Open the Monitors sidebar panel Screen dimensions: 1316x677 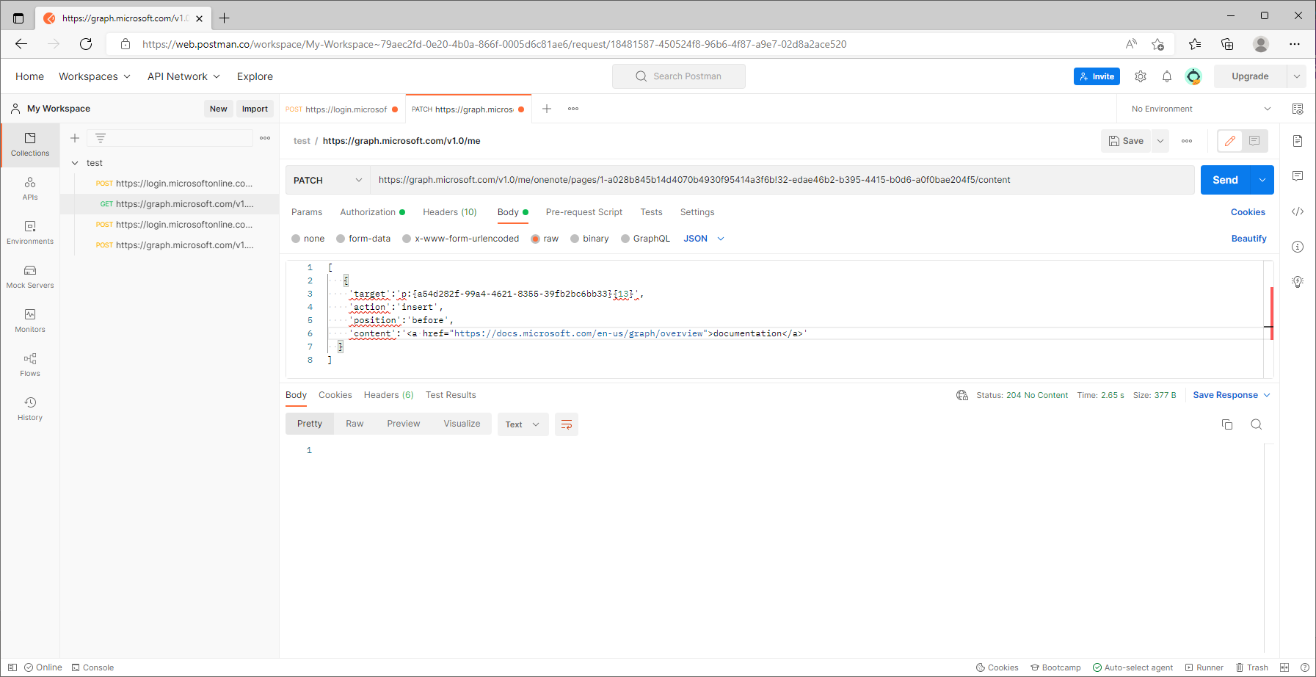[30, 321]
